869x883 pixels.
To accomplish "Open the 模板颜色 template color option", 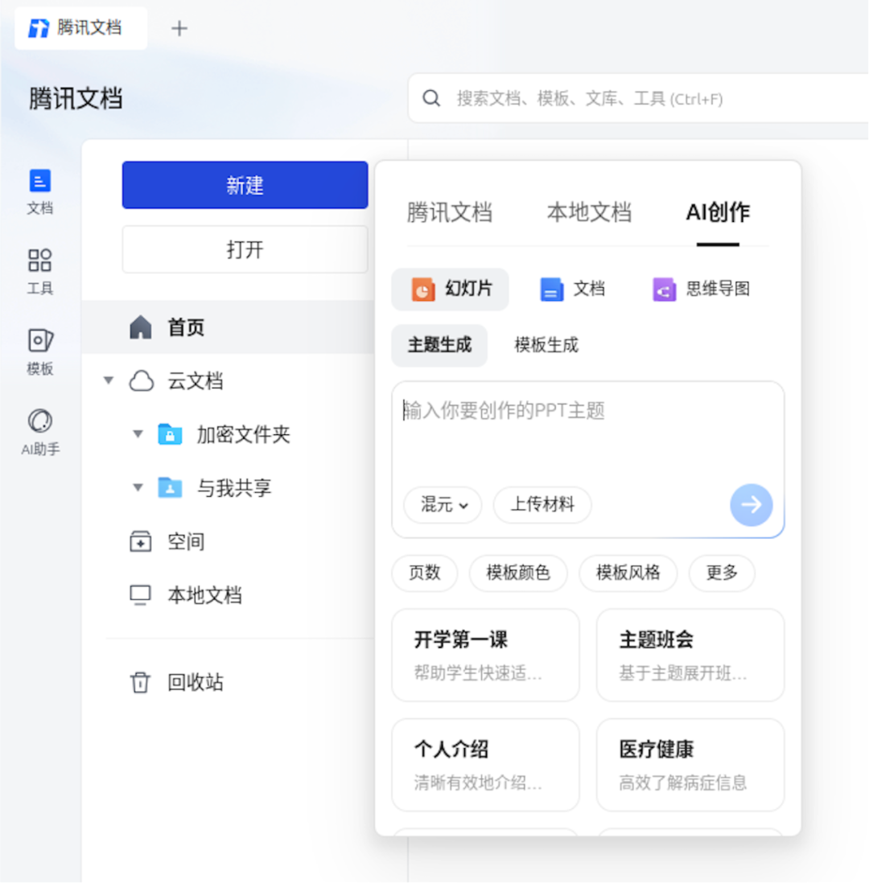I will point(518,573).
